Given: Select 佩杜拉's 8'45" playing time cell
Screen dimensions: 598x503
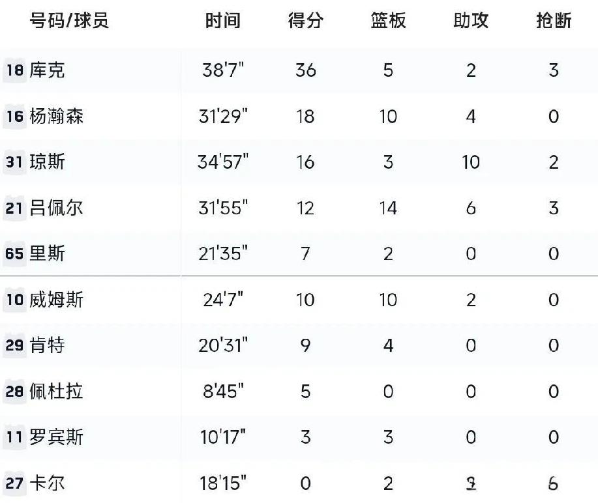Looking at the screenshot, I should click(223, 392).
